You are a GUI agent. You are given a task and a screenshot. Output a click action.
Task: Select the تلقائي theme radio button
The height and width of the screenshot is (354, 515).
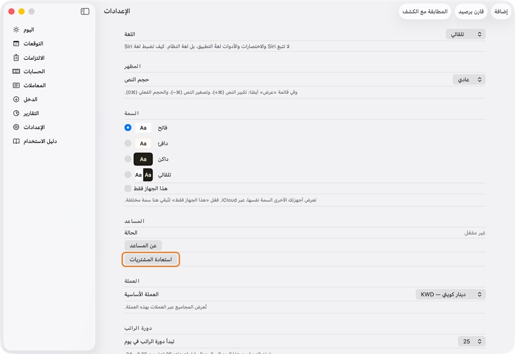click(128, 175)
